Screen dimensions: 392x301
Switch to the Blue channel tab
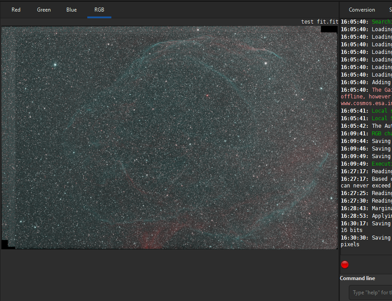click(72, 10)
